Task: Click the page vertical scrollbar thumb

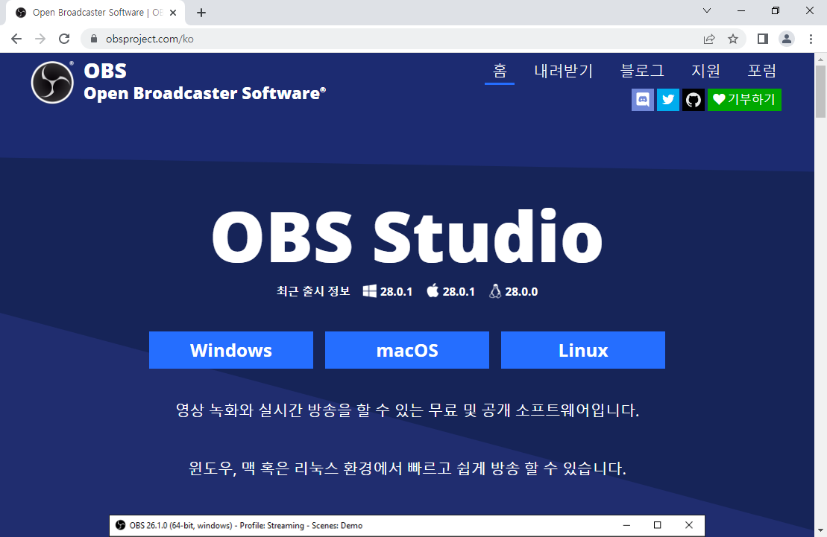Action: (x=821, y=92)
